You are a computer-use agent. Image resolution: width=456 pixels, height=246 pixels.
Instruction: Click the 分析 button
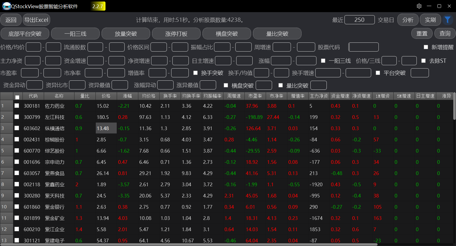point(408,20)
